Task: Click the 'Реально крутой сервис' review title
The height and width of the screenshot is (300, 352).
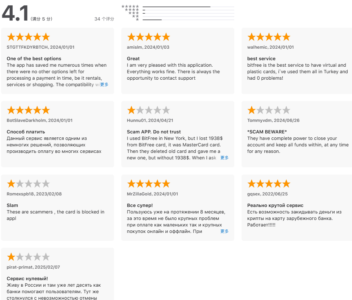Action: tap(275, 206)
